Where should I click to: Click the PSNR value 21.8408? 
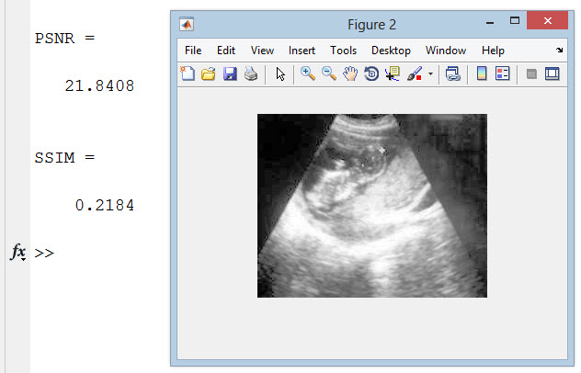pyautogui.click(x=99, y=86)
